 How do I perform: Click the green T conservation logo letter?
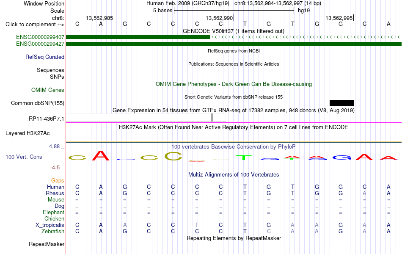pyautogui.click(x=244, y=157)
